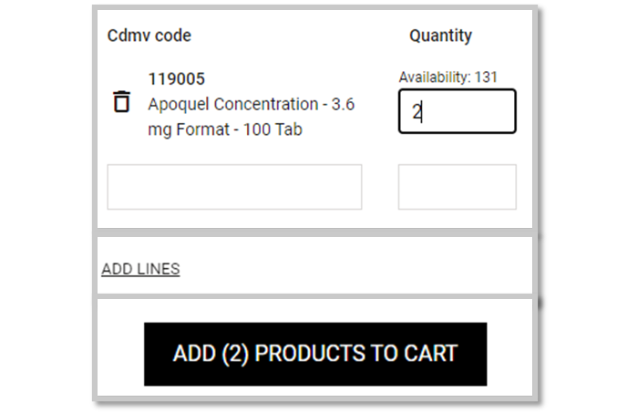Click blank quantity field for new line
This screenshot has width=638, height=413.
(458, 187)
